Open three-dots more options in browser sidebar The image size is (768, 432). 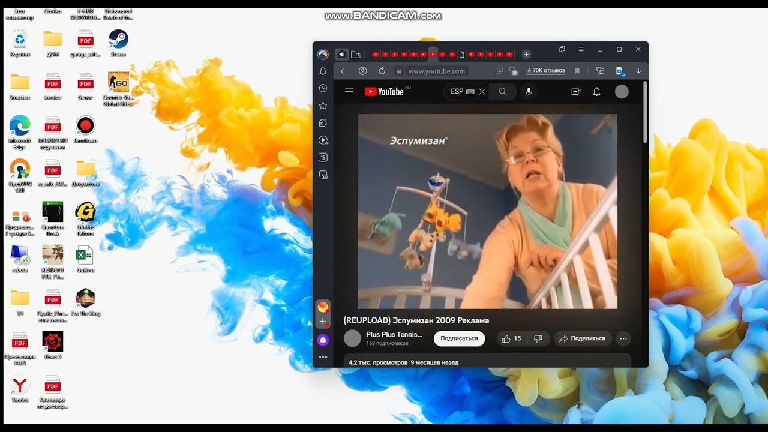coord(323,357)
